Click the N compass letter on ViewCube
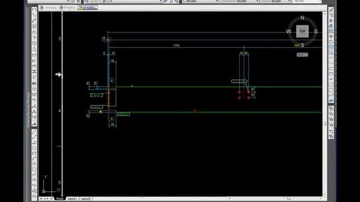The image size is (360, 202). 303,17
